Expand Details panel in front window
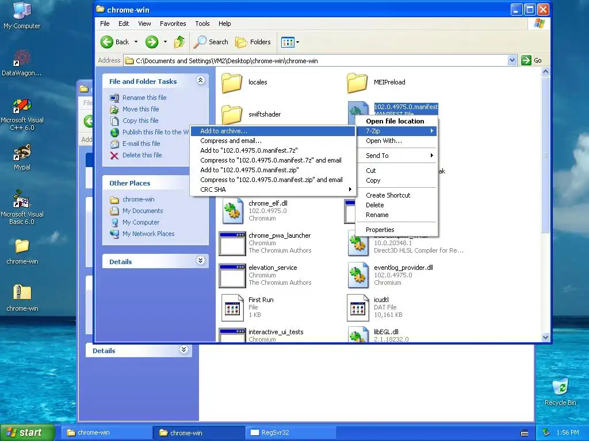The height and width of the screenshot is (441, 589). coord(201,261)
